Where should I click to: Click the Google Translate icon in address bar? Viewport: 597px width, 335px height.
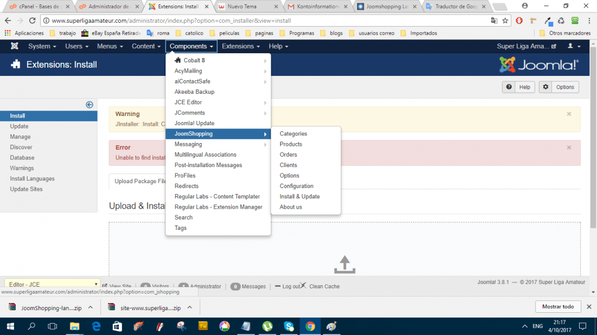494,21
